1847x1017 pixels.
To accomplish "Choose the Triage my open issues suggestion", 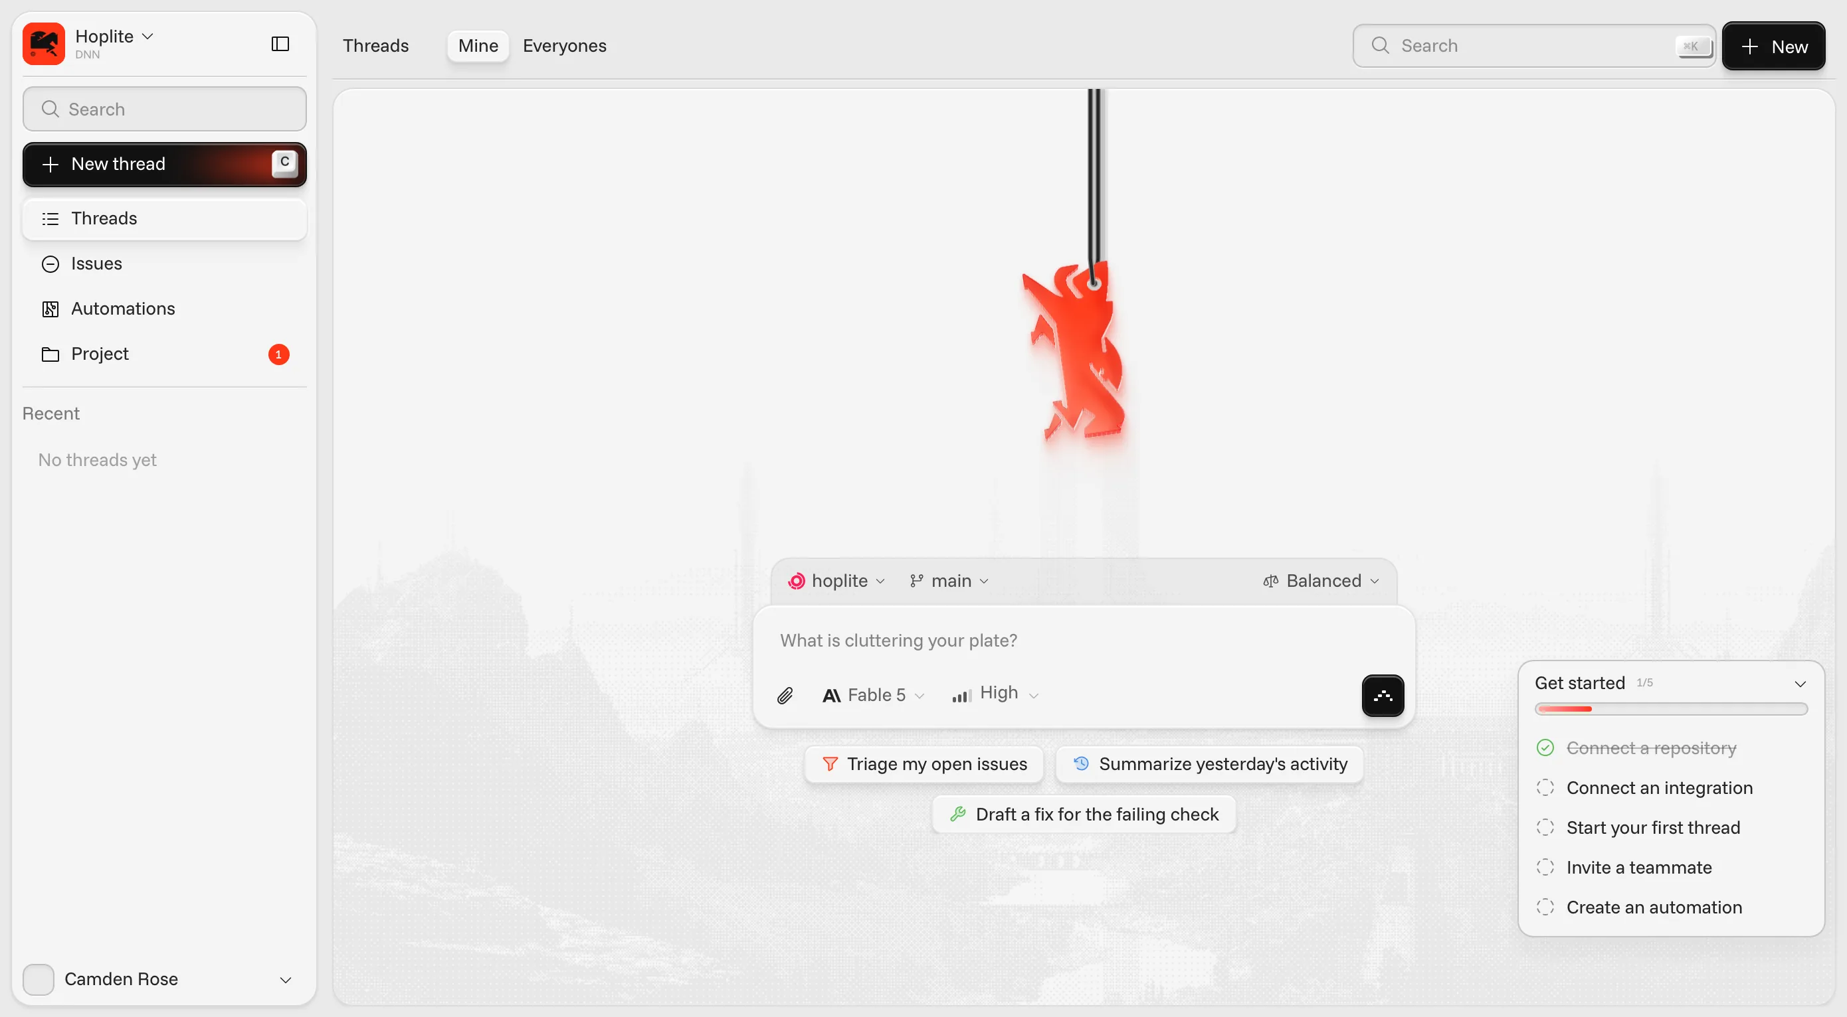I will tap(924, 764).
